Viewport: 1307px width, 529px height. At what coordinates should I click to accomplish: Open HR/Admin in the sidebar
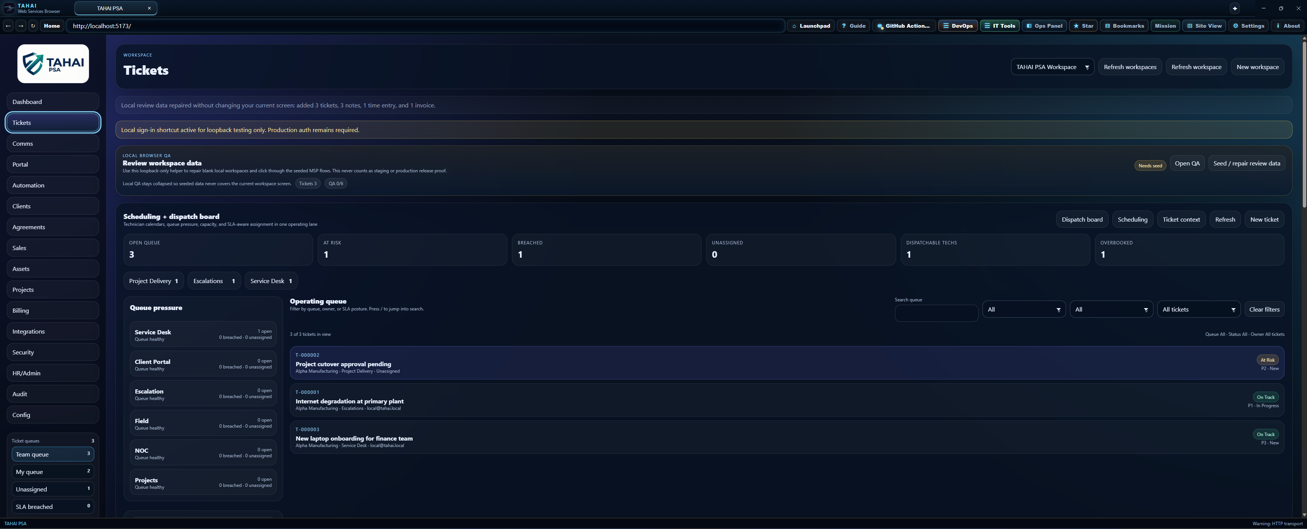[53, 373]
